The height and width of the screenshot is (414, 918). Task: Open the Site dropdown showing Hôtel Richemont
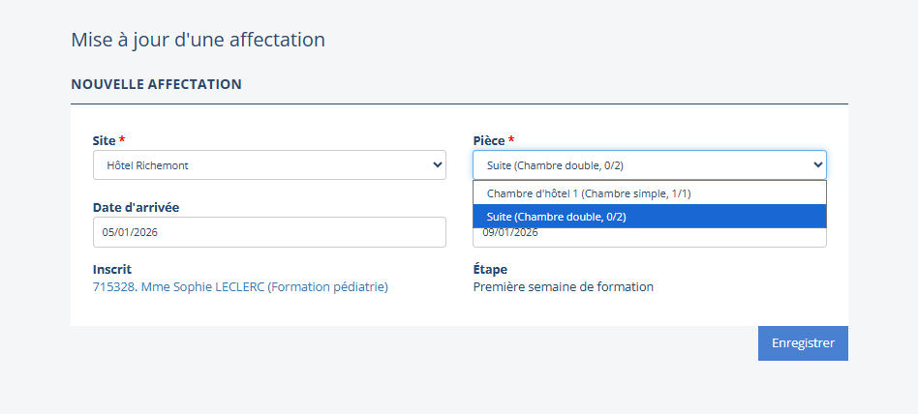[x=261, y=165]
